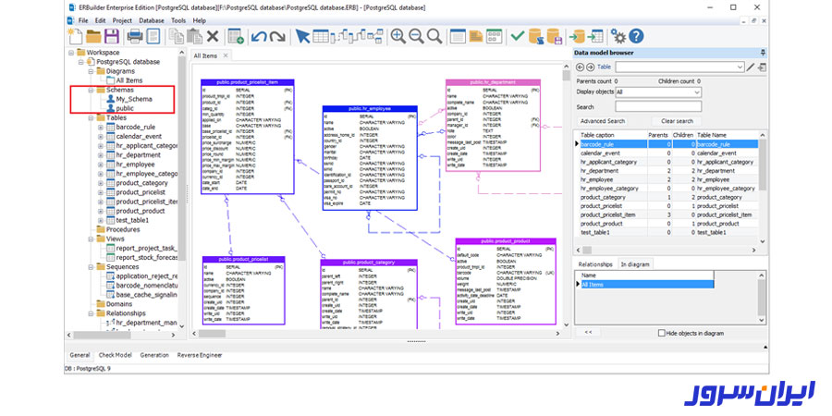The width and height of the screenshot is (832, 416).
Task: Click the pencil edit icon beside Table combo
Action: (x=751, y=67)
